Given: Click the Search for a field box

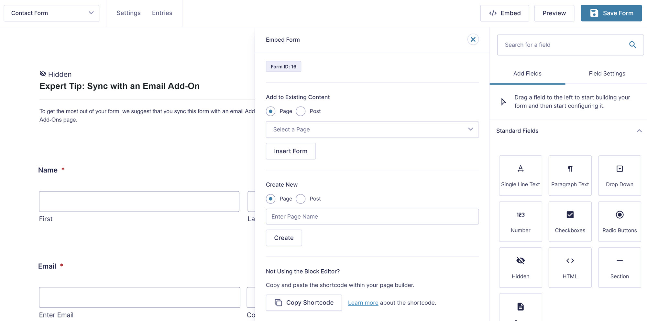Looking at the screenshot, I should 570,45.
